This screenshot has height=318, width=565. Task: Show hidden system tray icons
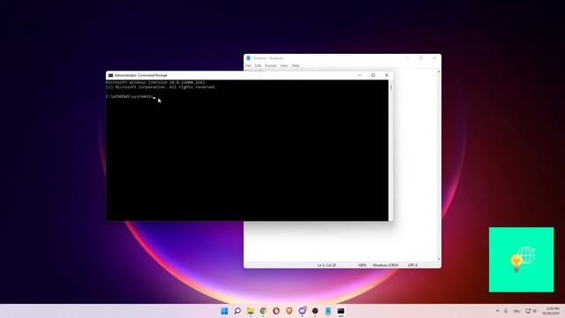[x=497, y=311]
